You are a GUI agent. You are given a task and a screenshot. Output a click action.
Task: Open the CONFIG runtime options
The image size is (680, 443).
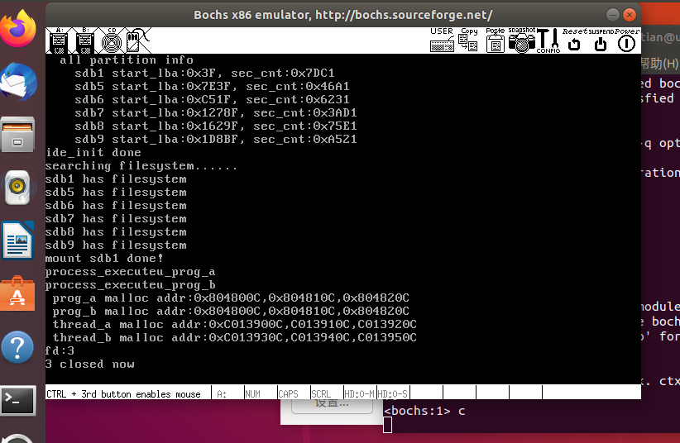click(x=548, y=41)
